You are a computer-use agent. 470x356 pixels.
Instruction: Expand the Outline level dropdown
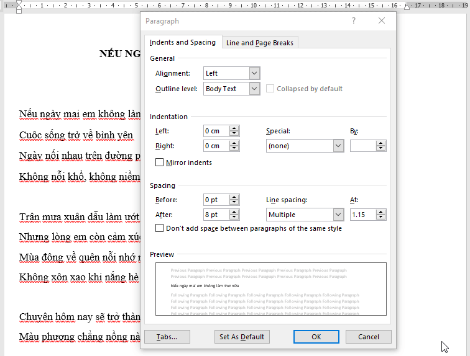coord(254,89)
